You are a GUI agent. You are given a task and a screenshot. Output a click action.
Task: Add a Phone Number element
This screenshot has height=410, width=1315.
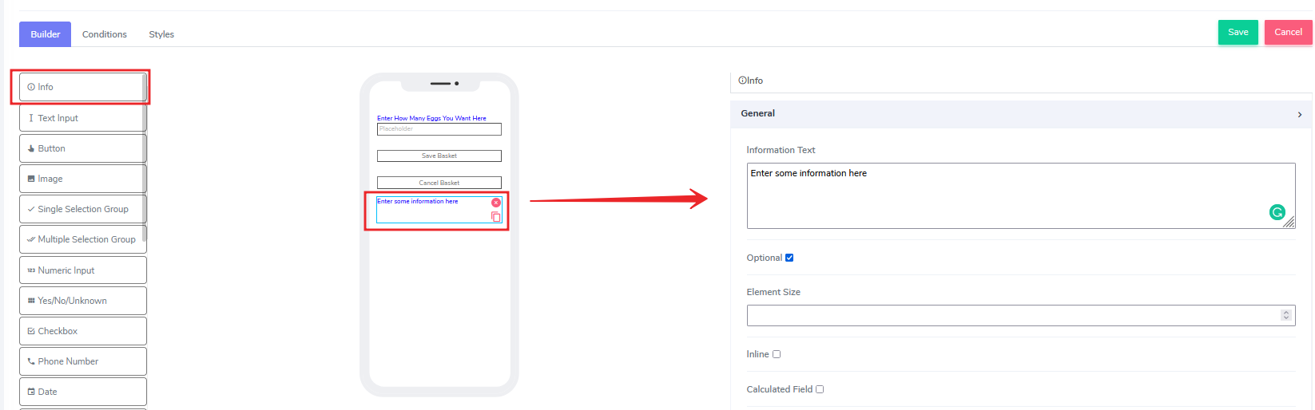[x=82, y=361]
